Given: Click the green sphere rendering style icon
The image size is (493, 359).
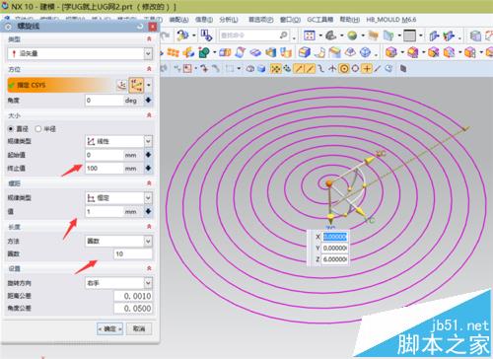Looking at the screenshot, I should pyautogui.click(x=352, y=36).
